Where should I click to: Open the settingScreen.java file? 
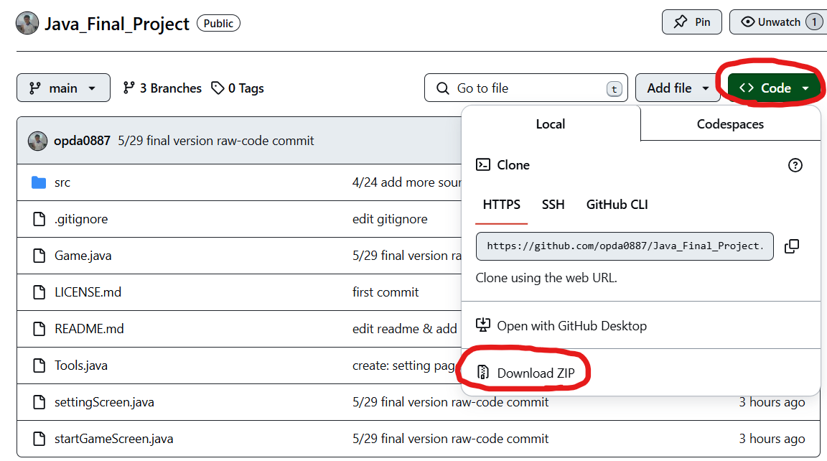coord(104,402)
